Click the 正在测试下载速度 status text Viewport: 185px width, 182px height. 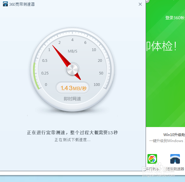tap(72, 140)
